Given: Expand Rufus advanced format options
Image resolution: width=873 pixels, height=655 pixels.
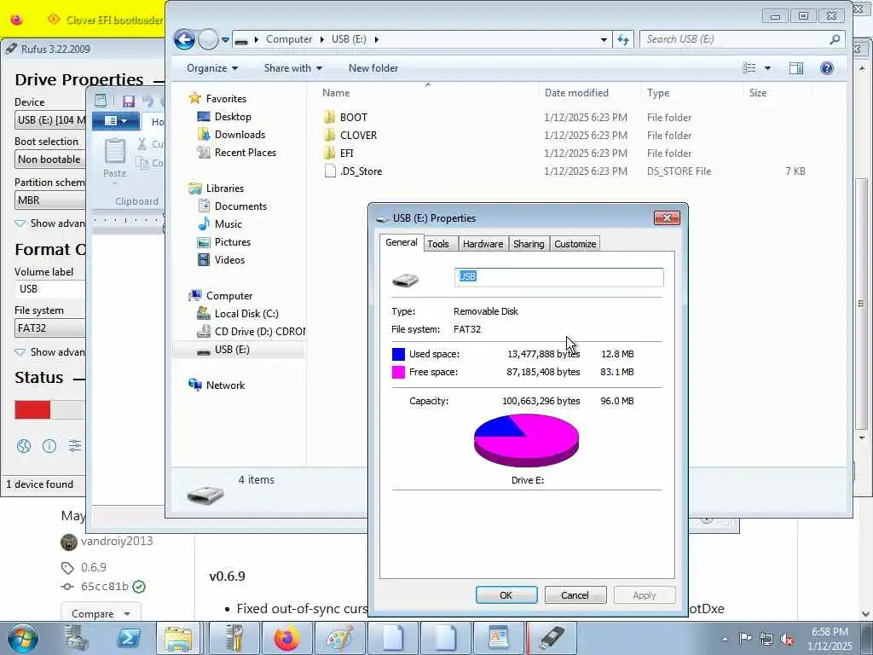Looking at the screenshot, I should (49, 352).
